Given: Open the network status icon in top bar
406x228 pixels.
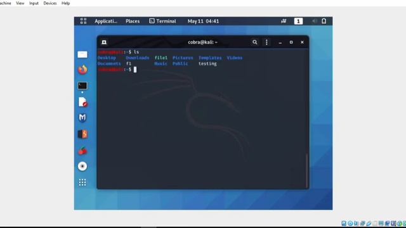Looking at the screenshot, I should click(284, 21).
